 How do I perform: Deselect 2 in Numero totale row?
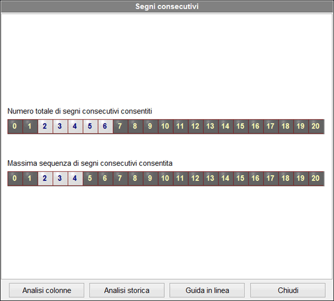(45, 126)
